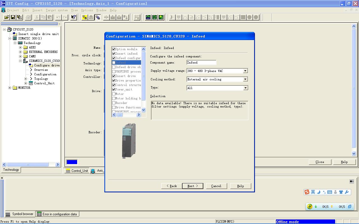
Task: Click the green network accelerator tray icon
Action: pos(310,207)
